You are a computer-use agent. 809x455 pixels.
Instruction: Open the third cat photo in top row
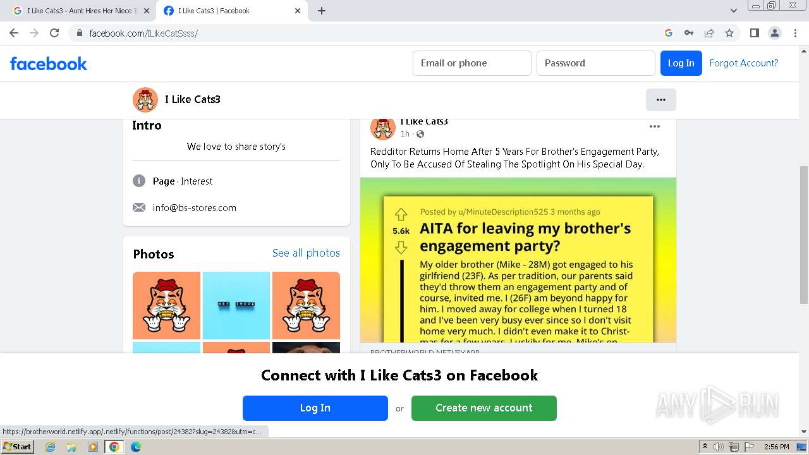pos(306,305)
